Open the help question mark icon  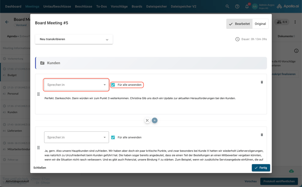point(237,7)
